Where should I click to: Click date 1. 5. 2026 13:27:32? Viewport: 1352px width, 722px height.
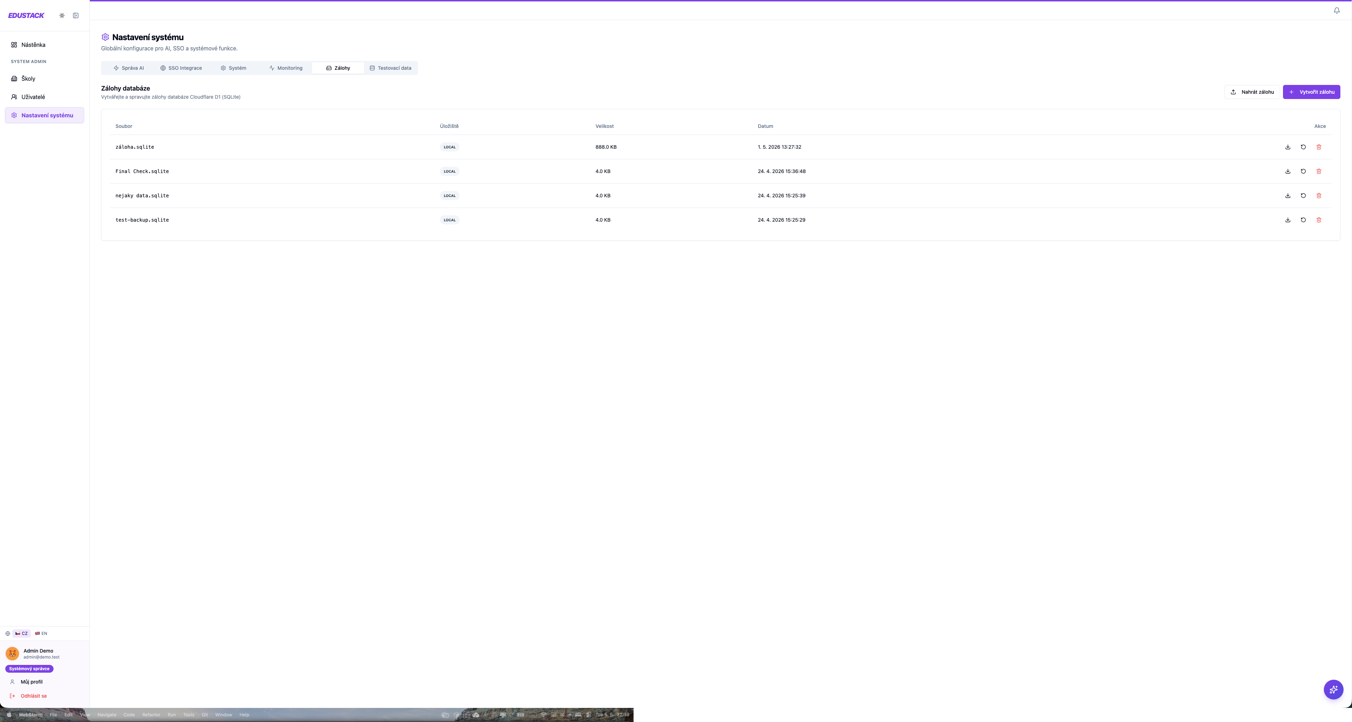[779, 147]
